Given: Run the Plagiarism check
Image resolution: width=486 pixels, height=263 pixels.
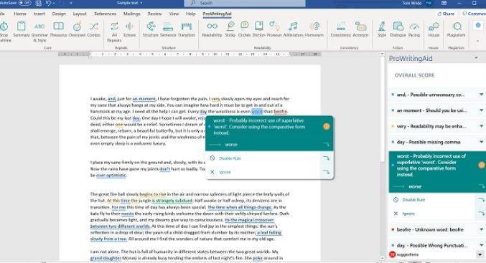Looking at the screenshot, I should click(456, 29).
